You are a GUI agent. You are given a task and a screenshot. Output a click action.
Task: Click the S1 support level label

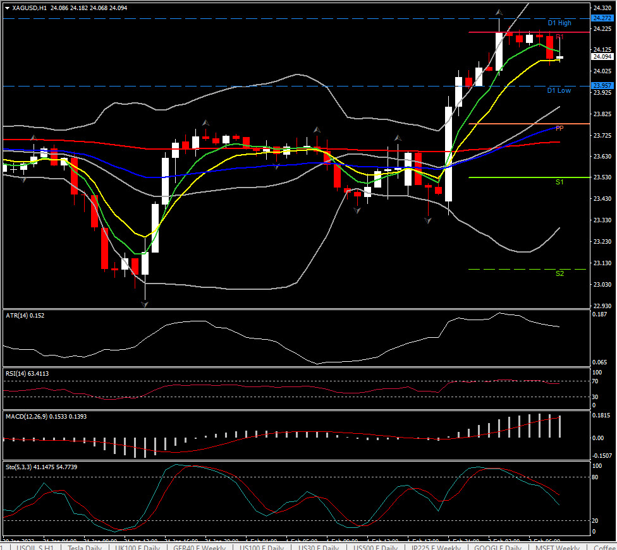[x=559, y=182]
